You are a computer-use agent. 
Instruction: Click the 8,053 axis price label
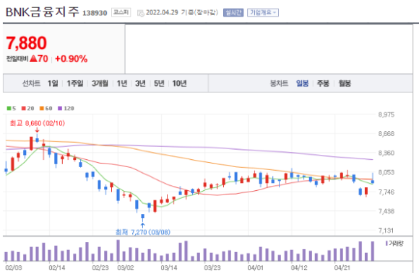pyautogui.click(x=386, y=173)
